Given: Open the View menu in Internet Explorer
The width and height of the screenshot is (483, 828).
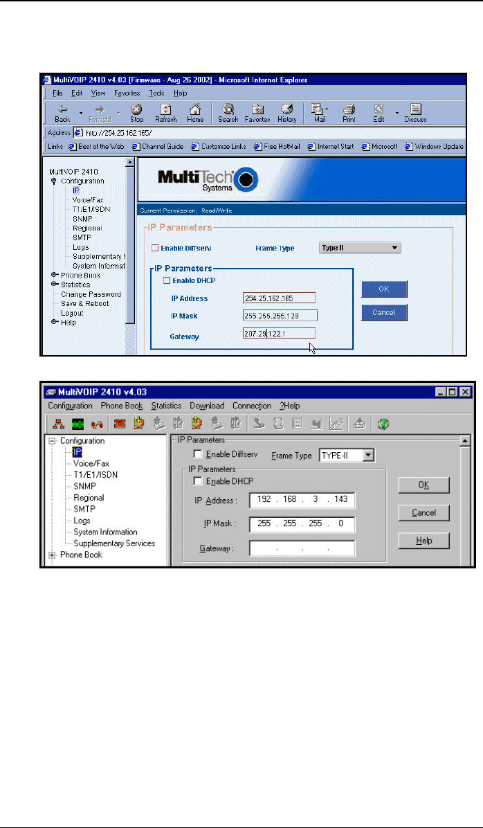Looking at the screenshot, I should 98,93.
